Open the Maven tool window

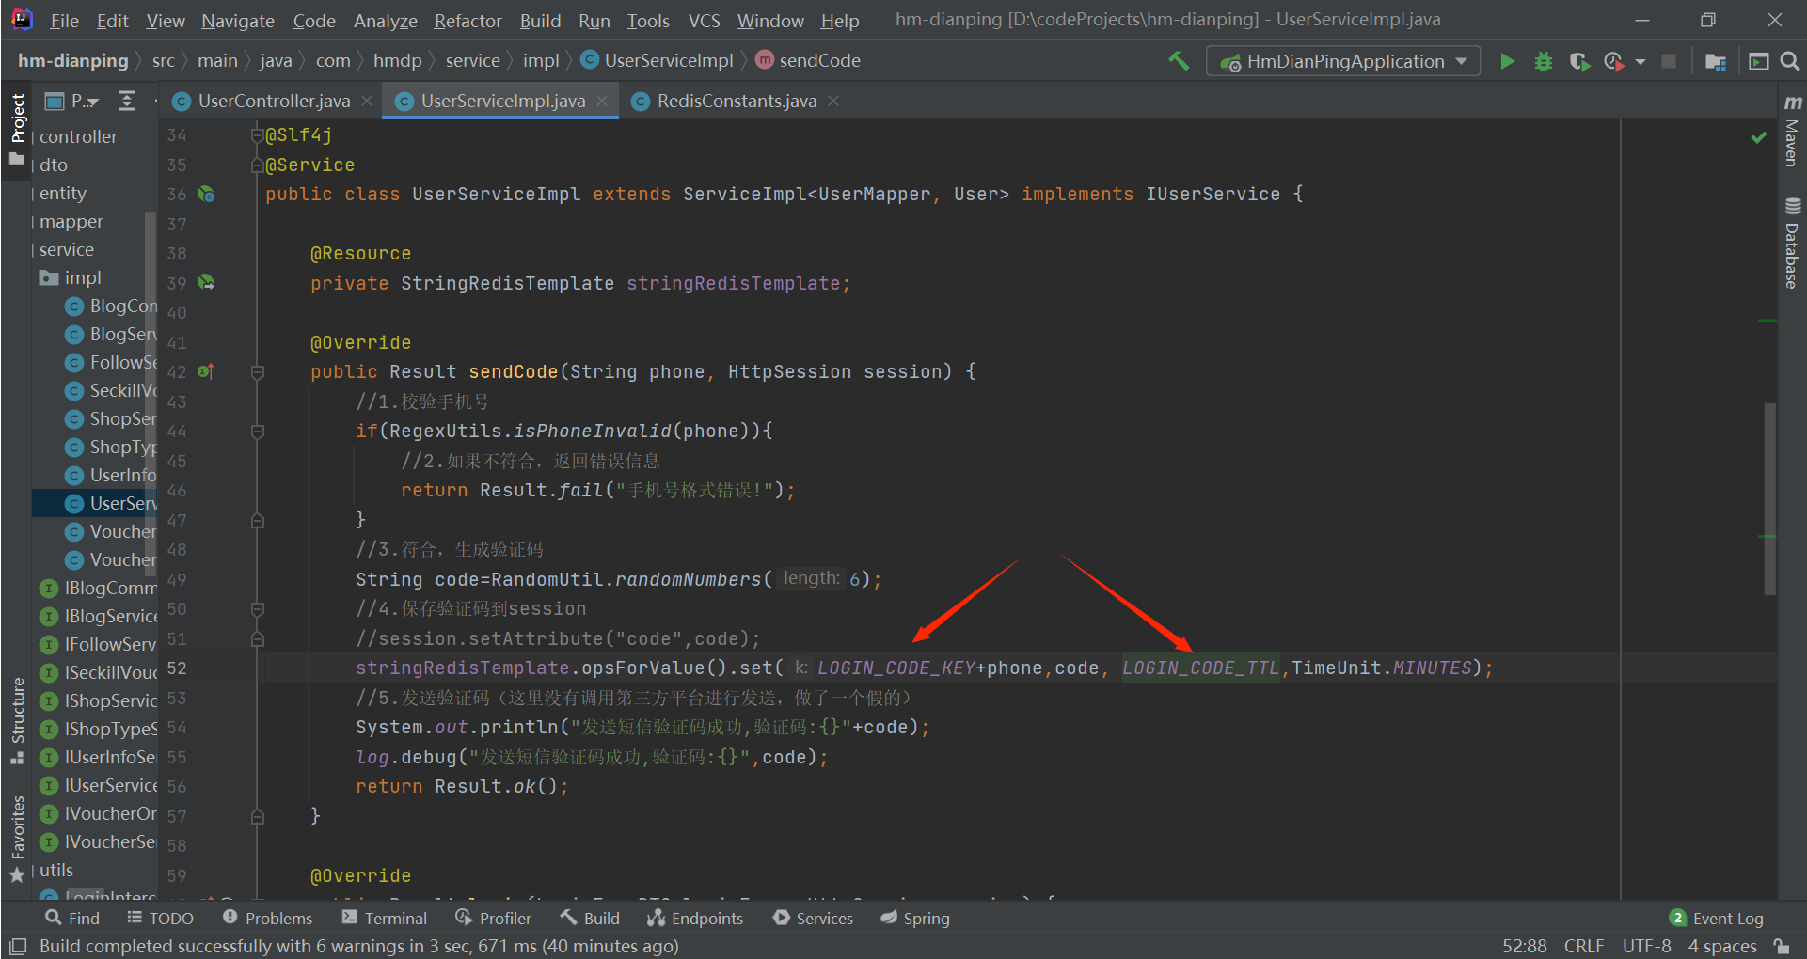(1792, 130)
